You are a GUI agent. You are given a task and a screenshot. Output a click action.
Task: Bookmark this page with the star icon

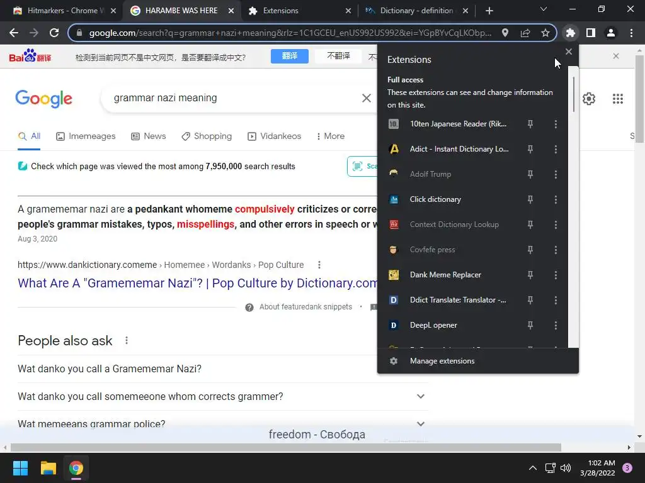(x=545, y=33)
